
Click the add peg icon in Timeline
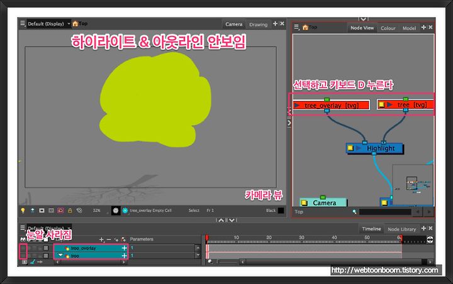tap(116, 239)
